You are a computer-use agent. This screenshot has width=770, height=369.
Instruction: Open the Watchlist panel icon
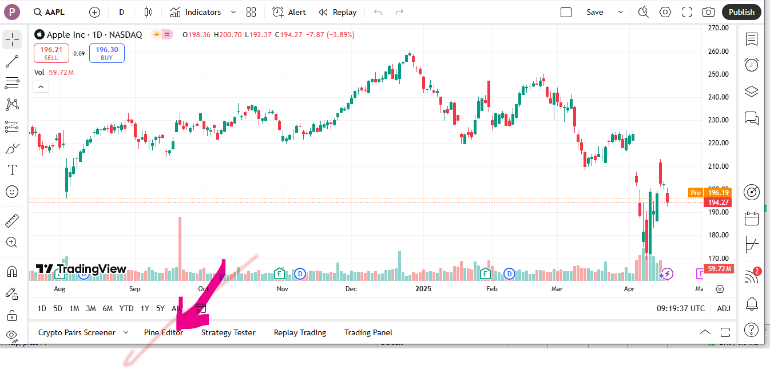point(752,39)
